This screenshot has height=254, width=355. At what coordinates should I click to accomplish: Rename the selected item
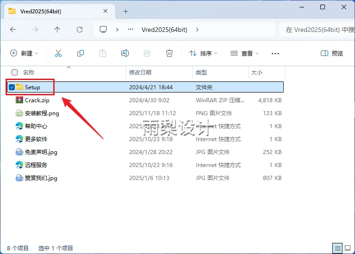click(125, 53)
